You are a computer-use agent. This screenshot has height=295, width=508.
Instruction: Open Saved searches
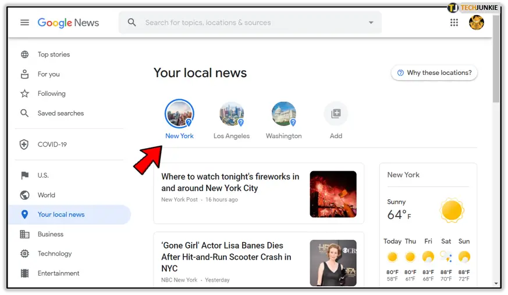click(x=61, y=113)
